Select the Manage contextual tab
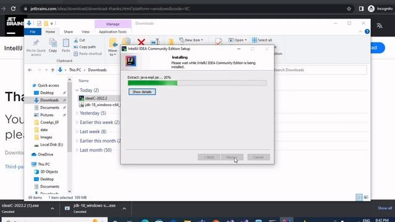Image resolution: width=395 pixels, height=222 pixels. [113, 24]
